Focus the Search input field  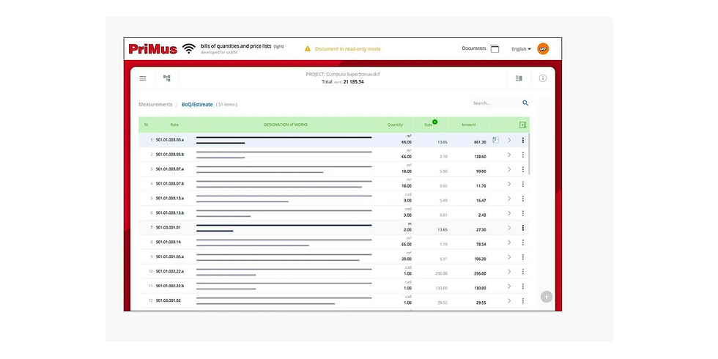point(497,103)
